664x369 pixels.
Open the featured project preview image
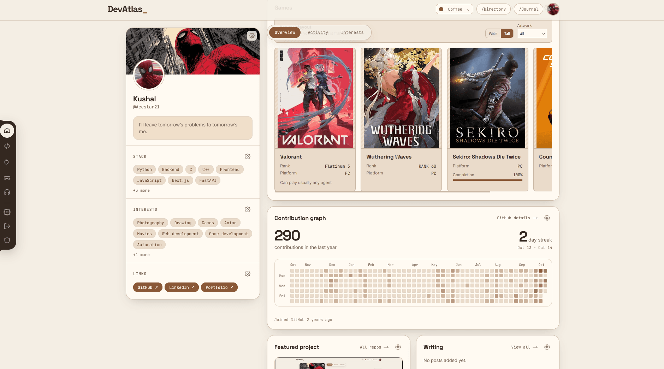point(338,363)
